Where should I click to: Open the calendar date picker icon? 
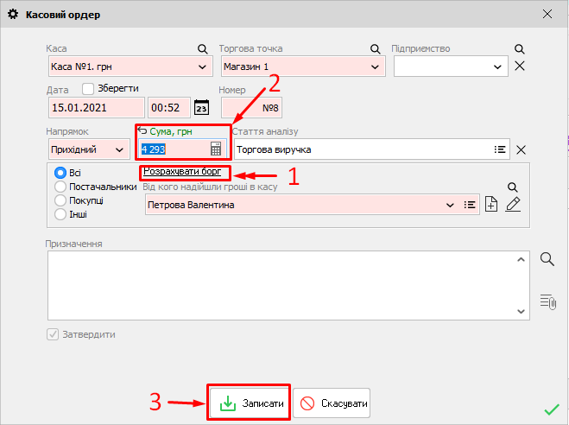201,108
